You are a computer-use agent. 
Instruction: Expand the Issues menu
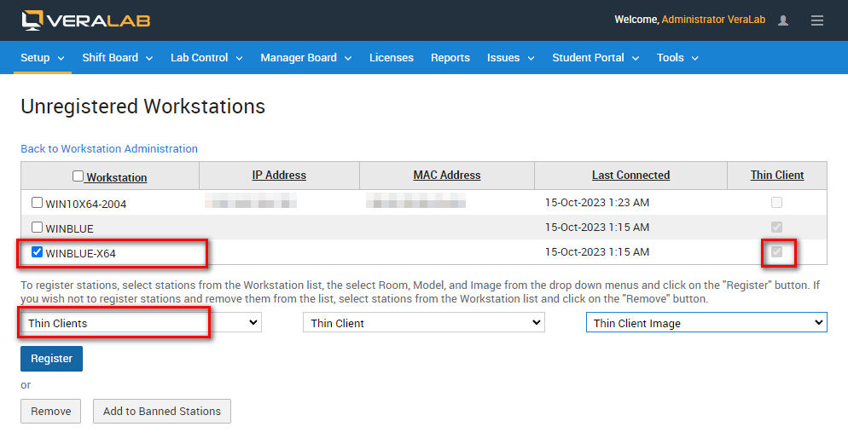click(x=510, y=58)
